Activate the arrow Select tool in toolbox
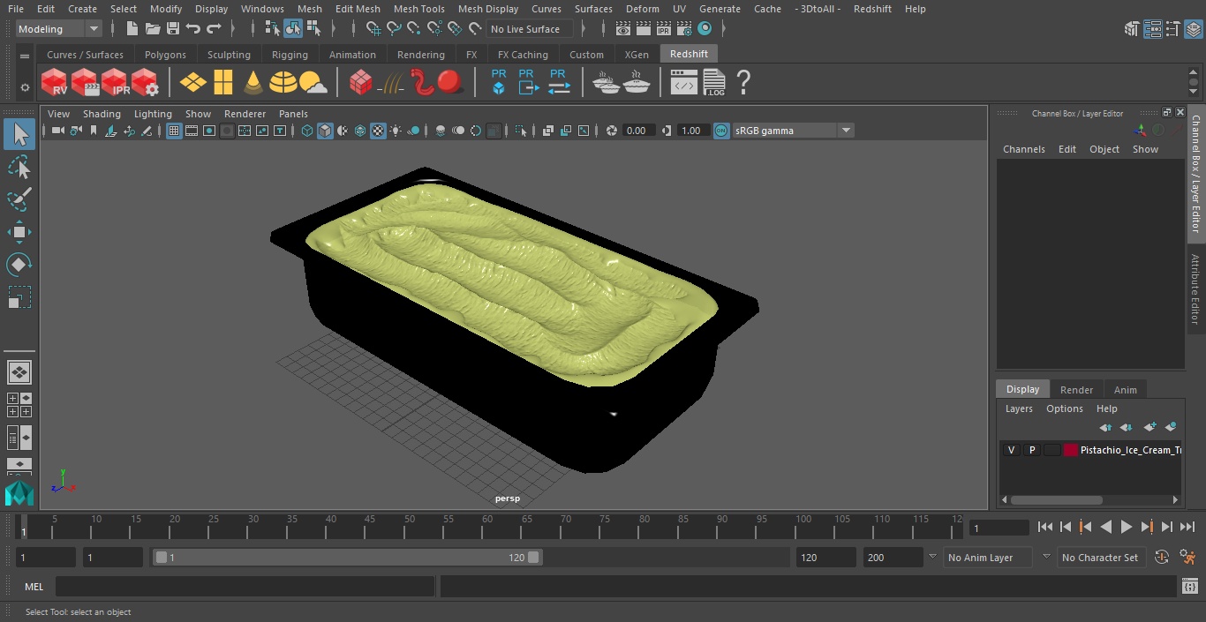This screenshot has width=1206, height=622. 19,134
